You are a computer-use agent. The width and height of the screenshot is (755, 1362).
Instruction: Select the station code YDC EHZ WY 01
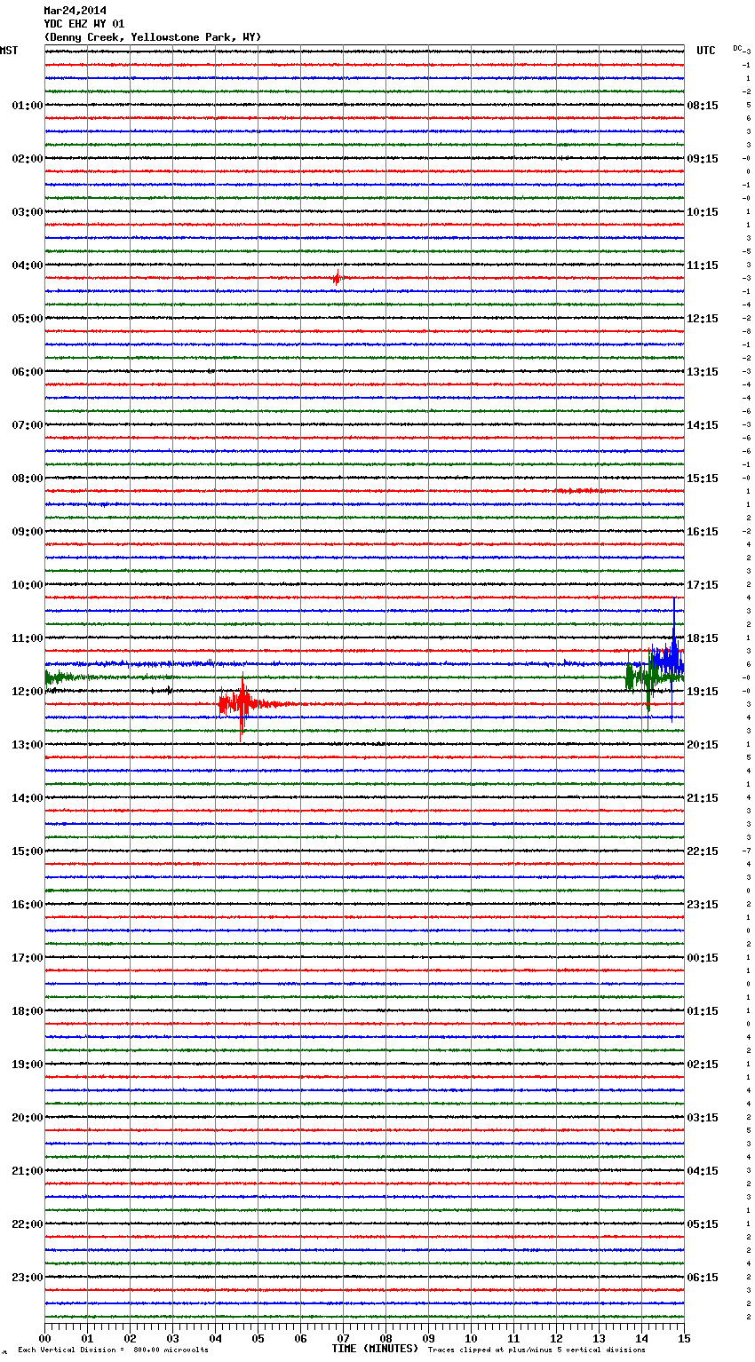(x=83, y=24)
